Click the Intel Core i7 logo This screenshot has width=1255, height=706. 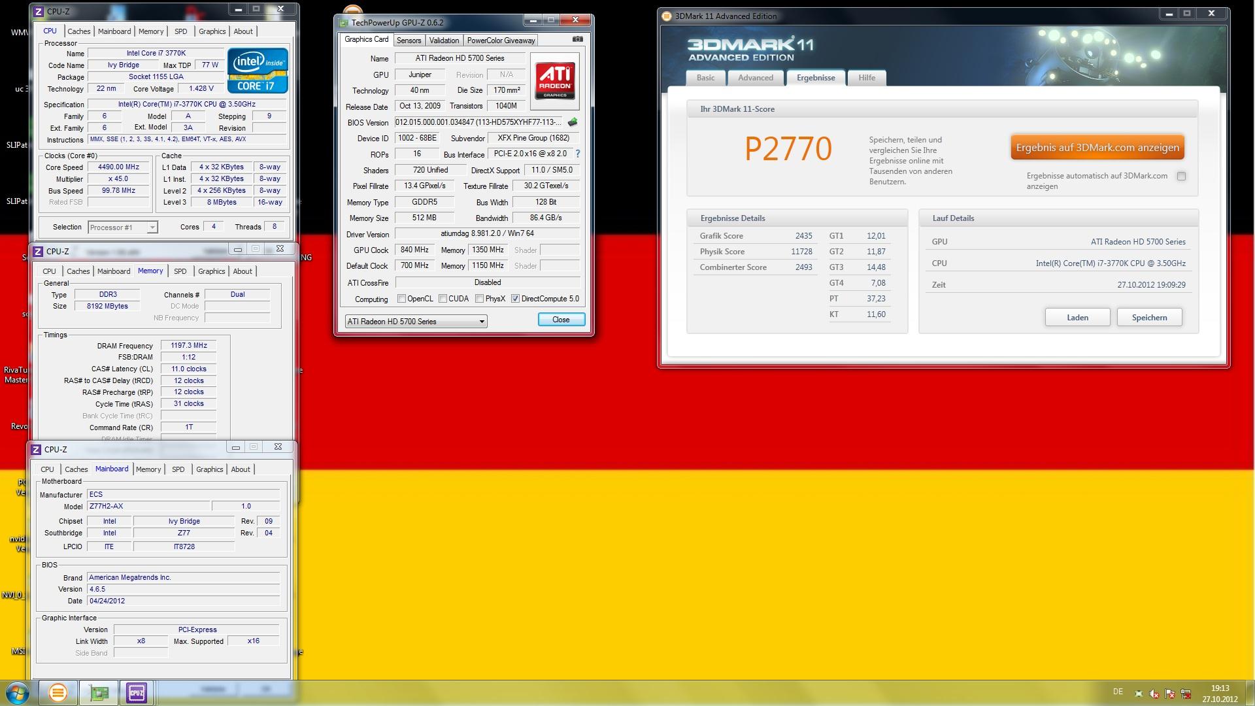(258, 70)
